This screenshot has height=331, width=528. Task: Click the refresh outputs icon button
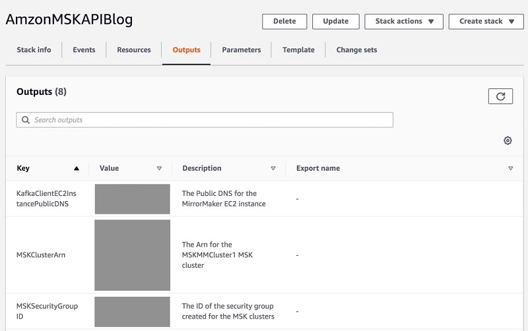[x=500, y=96]
